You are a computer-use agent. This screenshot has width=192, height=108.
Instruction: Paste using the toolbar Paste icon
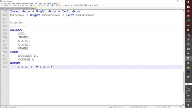23,5
